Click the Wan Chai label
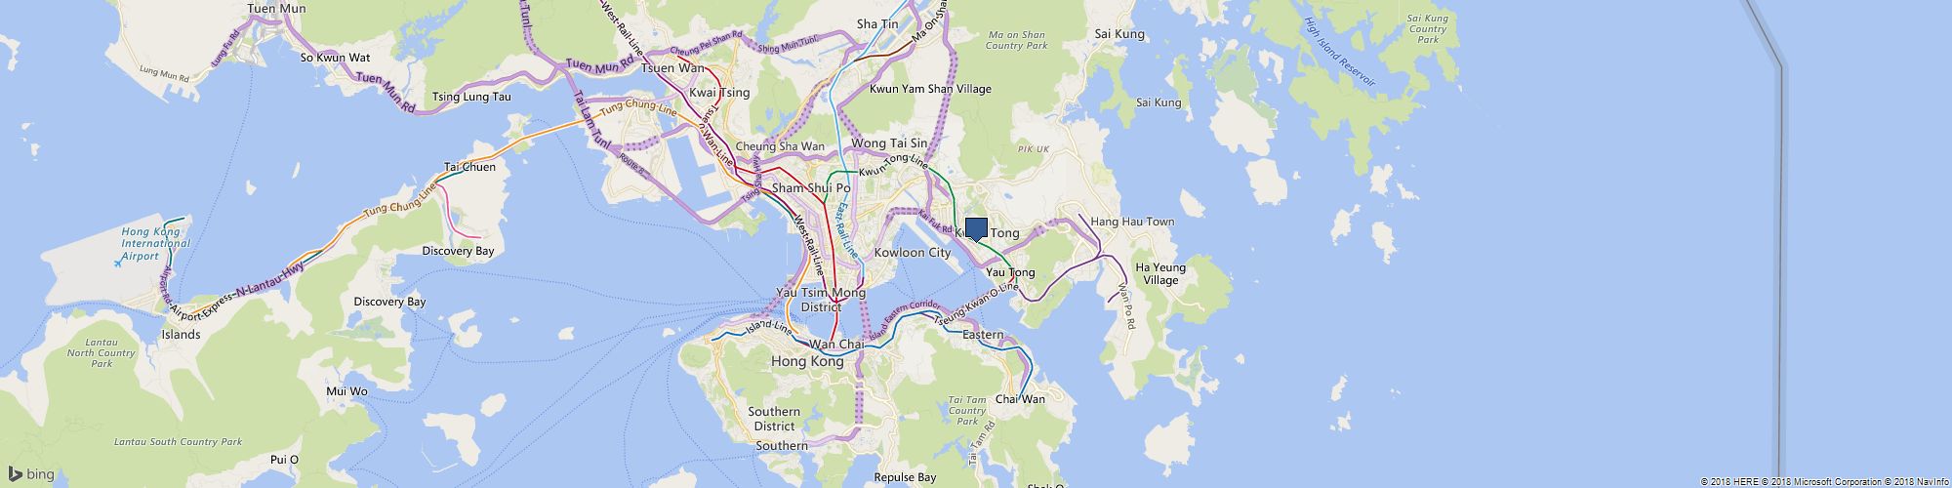 [838, 345]
